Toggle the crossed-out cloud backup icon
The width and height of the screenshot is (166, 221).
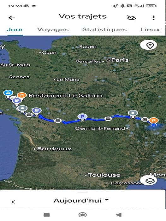pos(132,18)
